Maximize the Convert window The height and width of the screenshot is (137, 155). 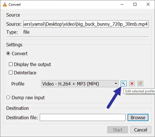(135, 4)
